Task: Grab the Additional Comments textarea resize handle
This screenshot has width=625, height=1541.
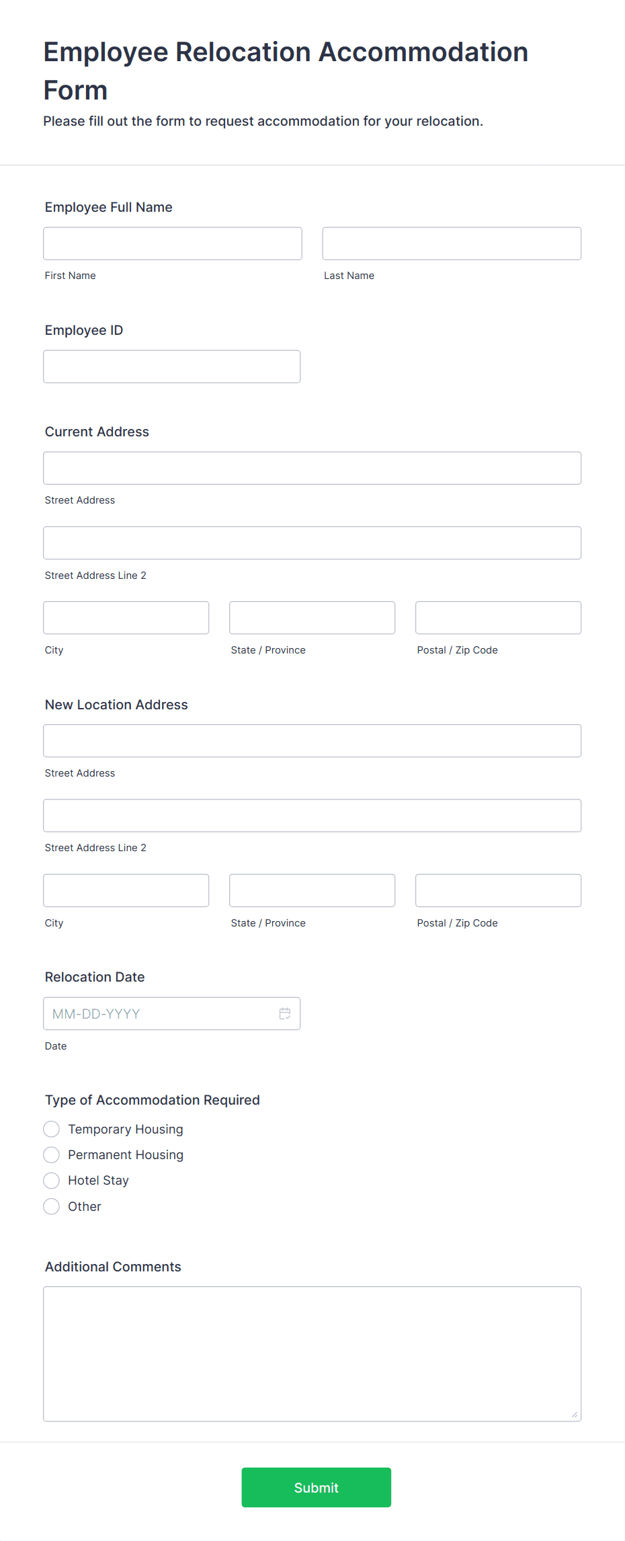Action: [x=575, y=1415]
